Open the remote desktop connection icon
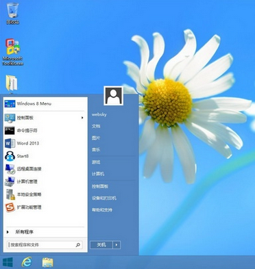 tap(10, 169)
